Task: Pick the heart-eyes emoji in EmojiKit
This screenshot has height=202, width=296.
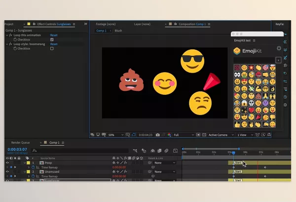Action: click(244, 81)
